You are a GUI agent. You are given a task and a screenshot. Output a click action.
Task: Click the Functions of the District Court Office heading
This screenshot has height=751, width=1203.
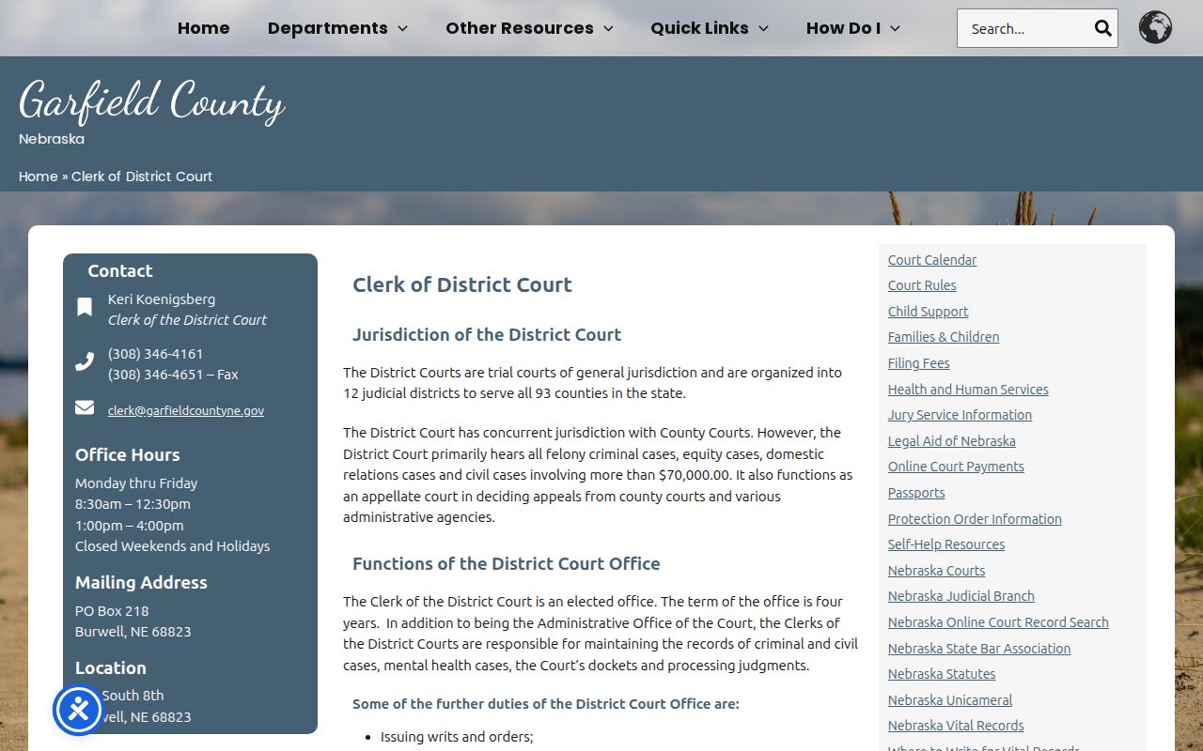[x=507, y=563]
